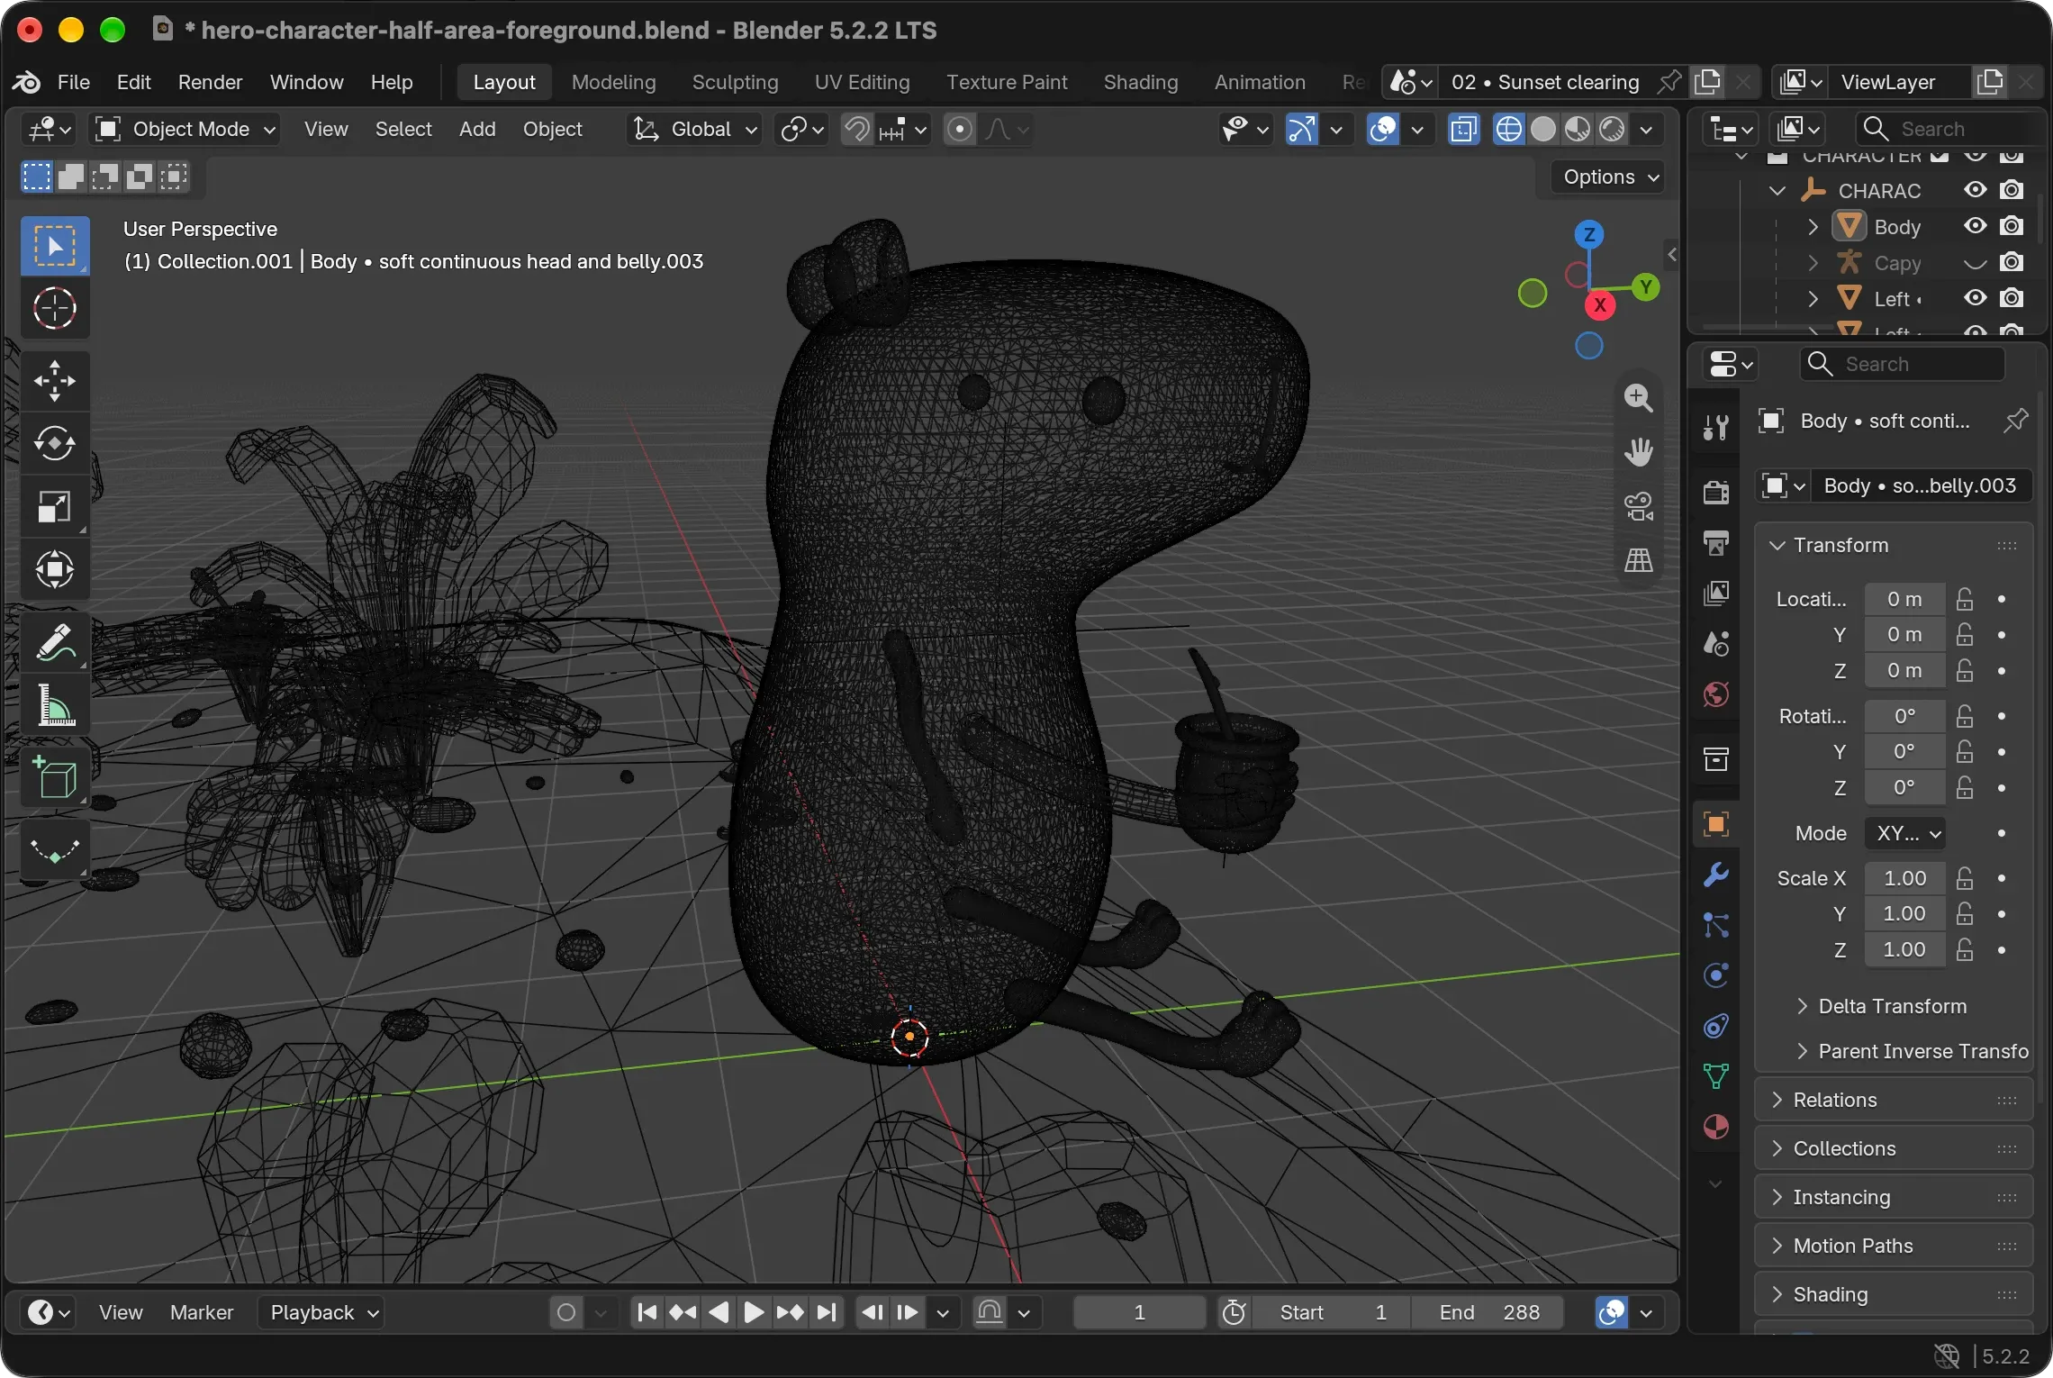Select the Cursor tool in toolbar

tap(55, 309)
